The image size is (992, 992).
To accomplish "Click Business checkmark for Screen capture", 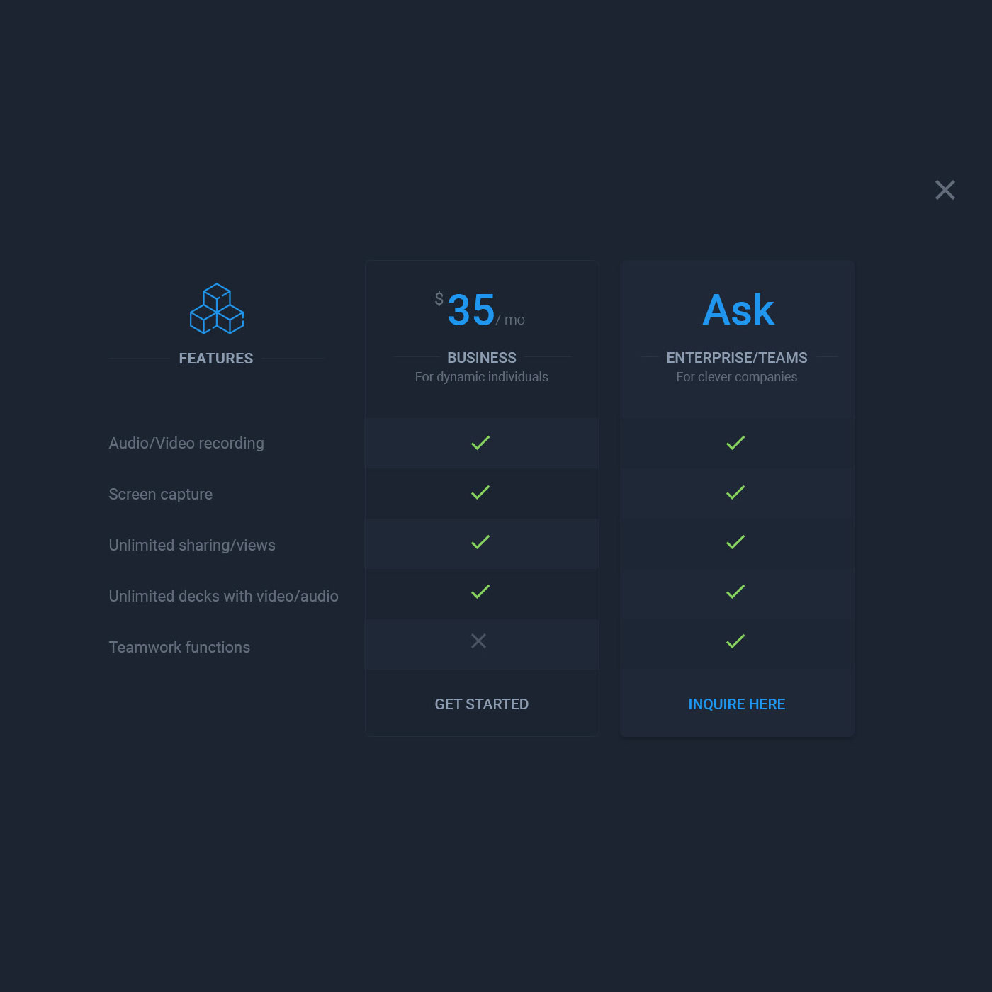I will tap(480, 492).
